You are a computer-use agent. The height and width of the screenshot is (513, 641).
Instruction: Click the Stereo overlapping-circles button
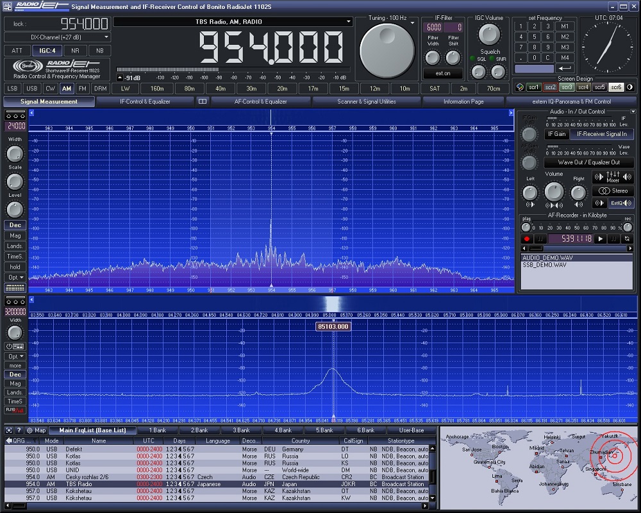(613, 190)
